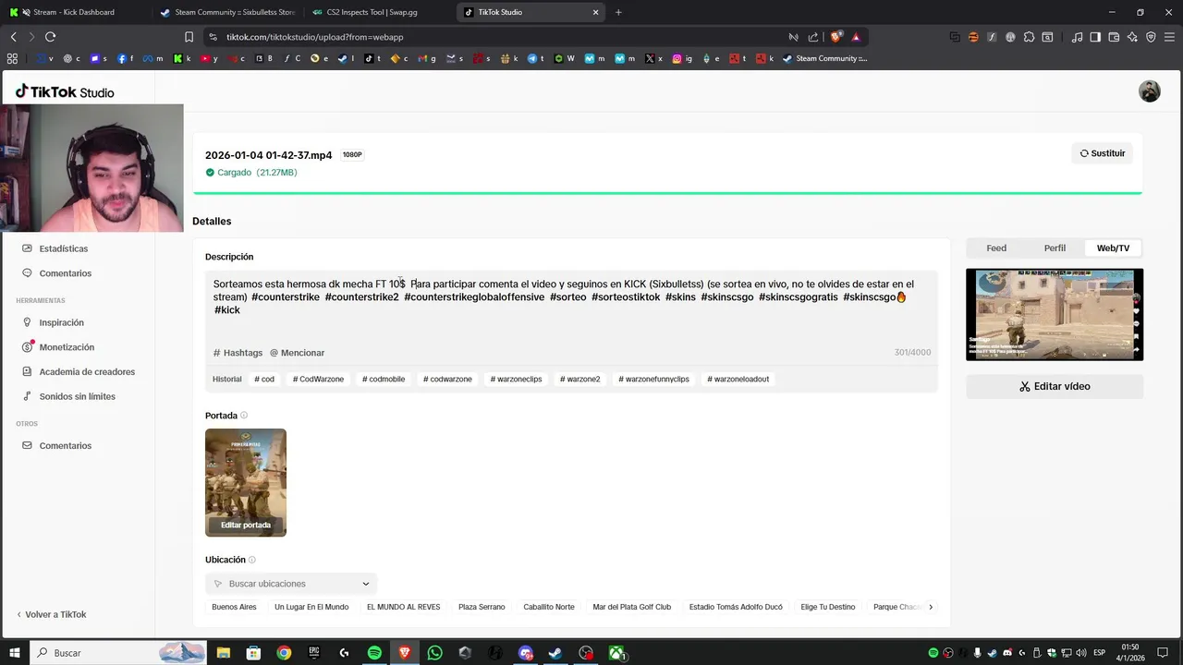Open the Brave Rewards triangle icon

(857, 37)
